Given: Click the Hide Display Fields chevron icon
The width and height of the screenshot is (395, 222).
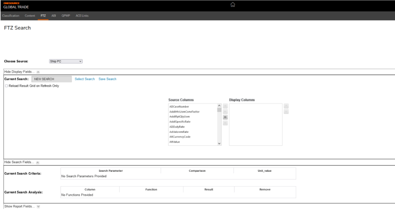Looking at the screenshot, I should (38, 72).
